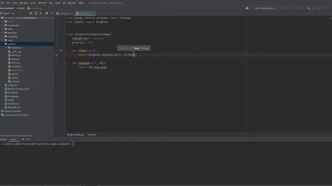This screenshot has height=186, width=332.
Task: Select views.py in project tree
Action: coord(14,82)
